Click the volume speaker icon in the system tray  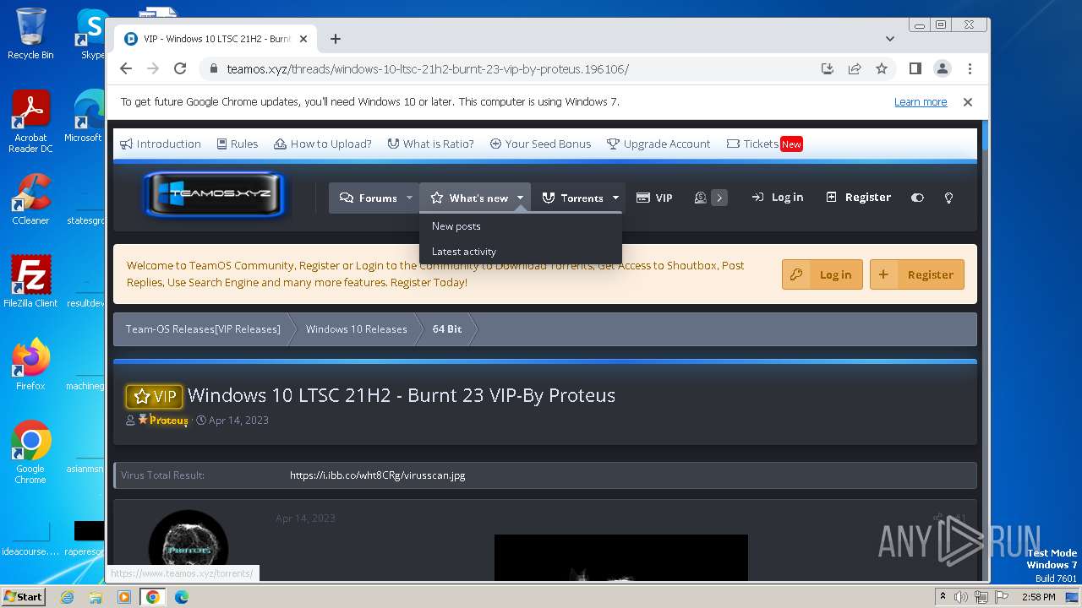(x=961, y=597)
